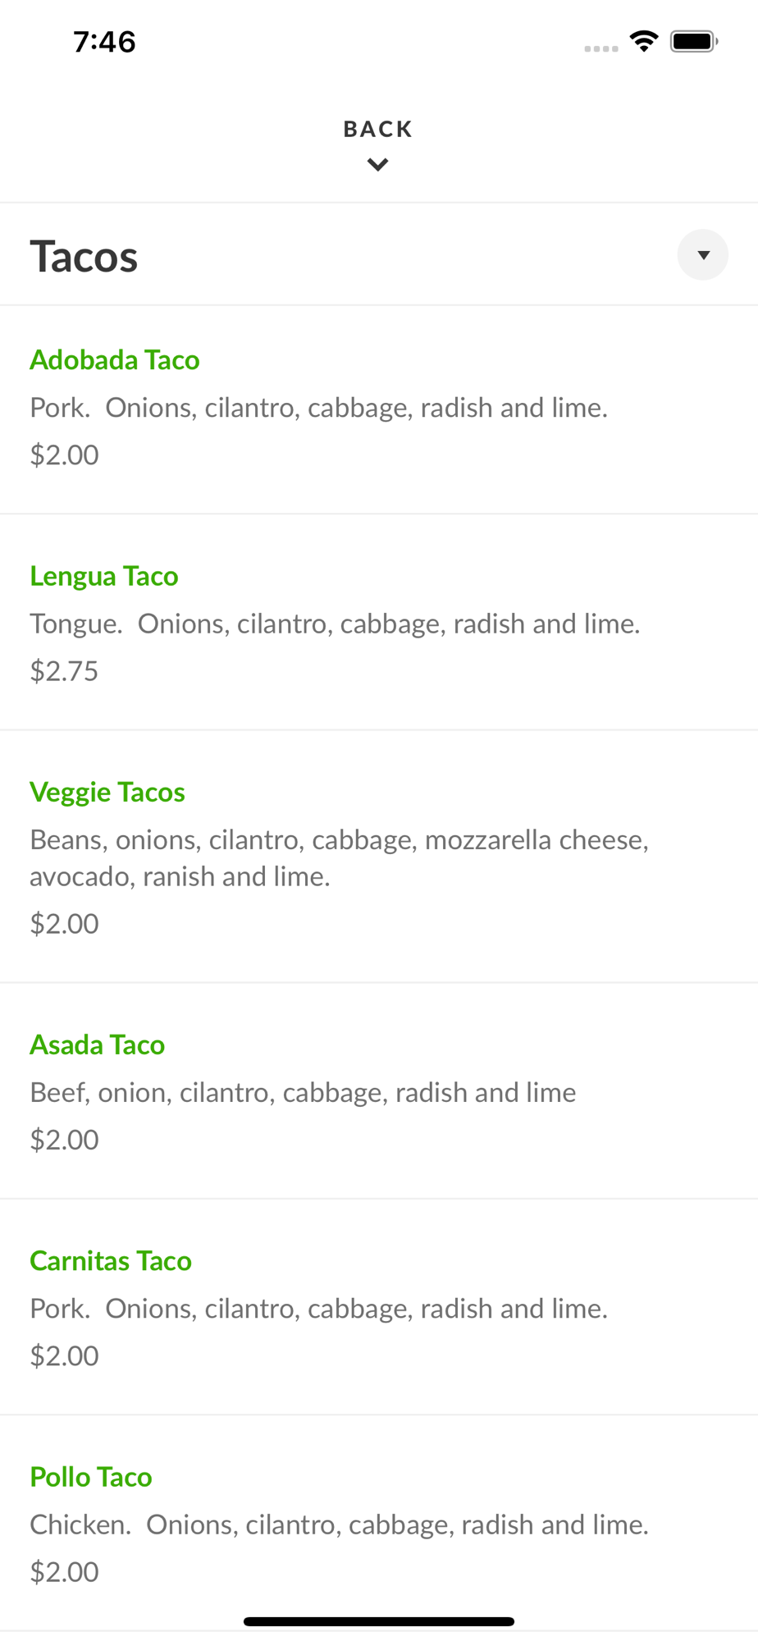Image resolution: width=758 pixels, height=1641 pixels.
Task: Pick the Carnitas Taco item
Action: (111, 1260)
